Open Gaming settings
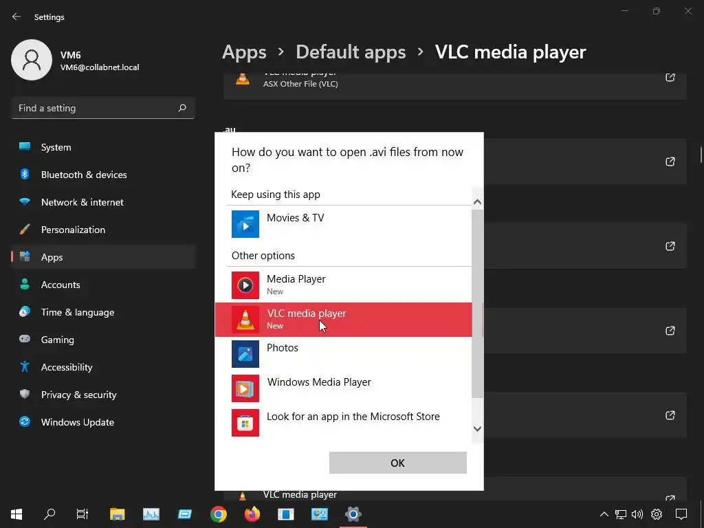Image resolution: width=704 pixels, height=528 pixels. point(103,340)
